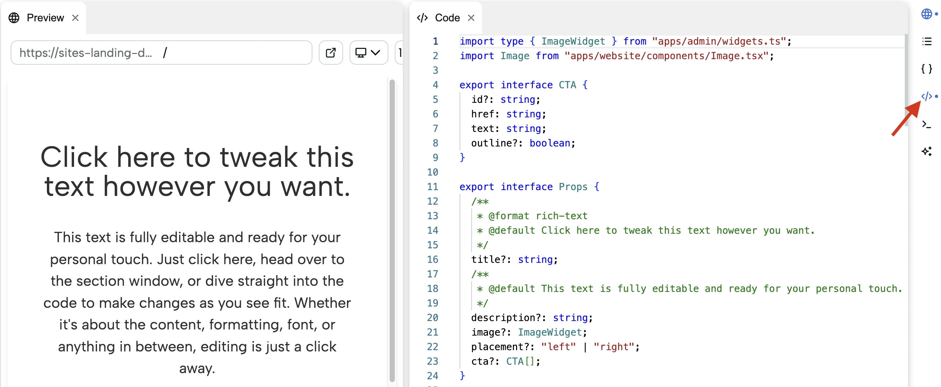Viewport: 941px width, 387px height.
Task: Click line number 11 in the gutter
Action: coord(433,187)
